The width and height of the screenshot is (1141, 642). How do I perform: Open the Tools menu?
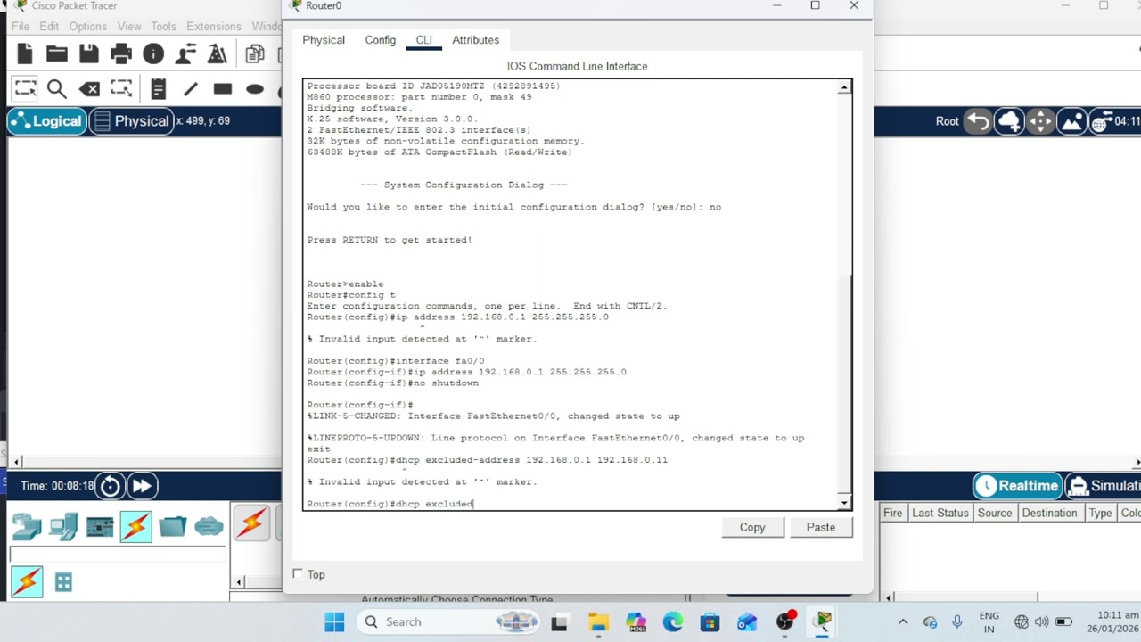(163, 26)
